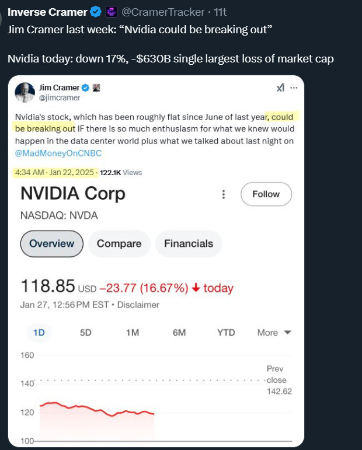Click Jim Cramer's verified checkmark badge
This screenshot has width=362, height=450.
click(86, 88)
